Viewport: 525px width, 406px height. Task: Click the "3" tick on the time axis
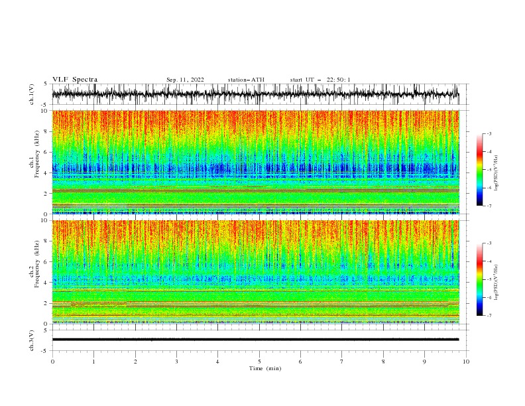(176, 362)
